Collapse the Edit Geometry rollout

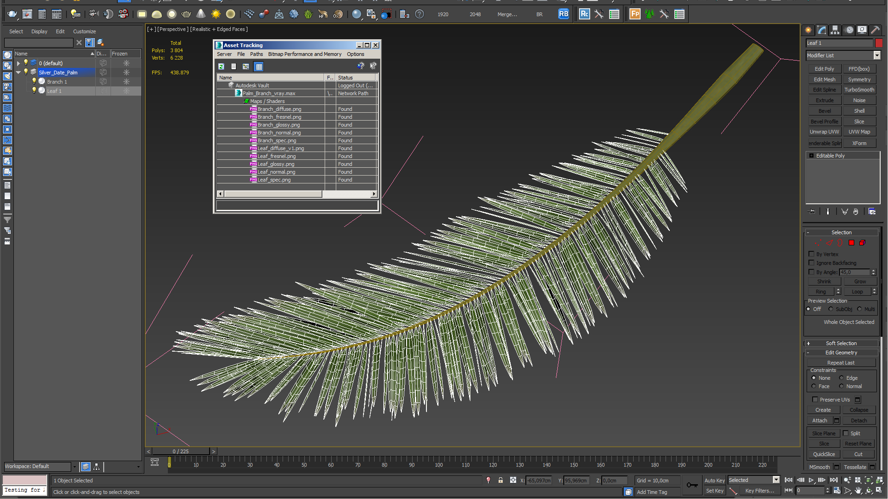[x=841, y=353]
